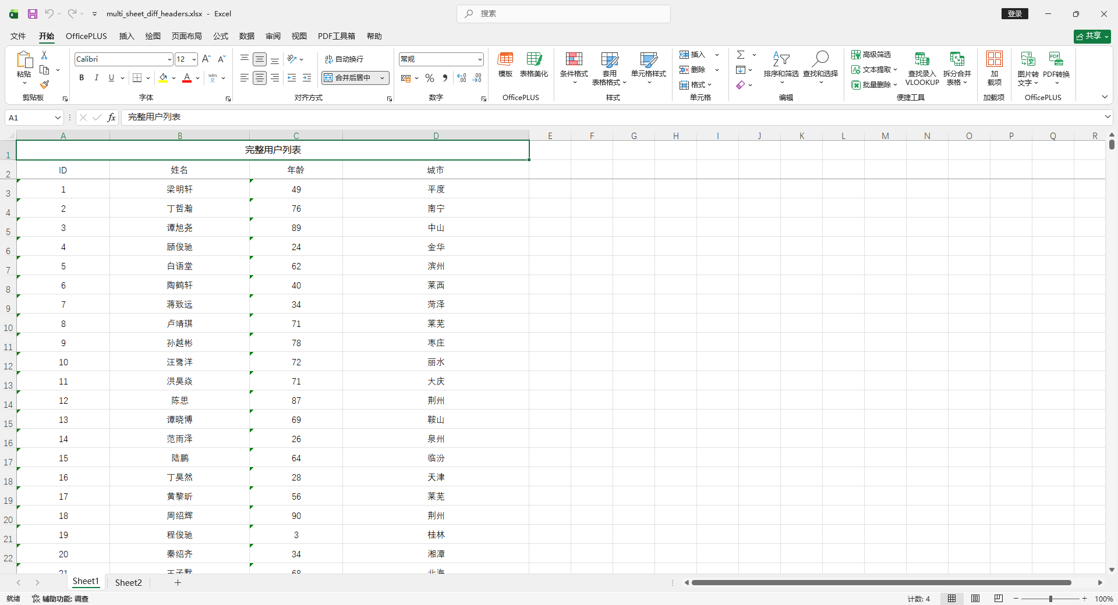Viewport: 1118px width, 605px height.
Task: Click the zoom slider in status bar
Action: point(1050,599)
